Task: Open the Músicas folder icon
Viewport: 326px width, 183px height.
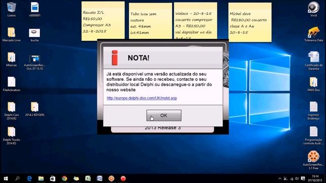Action: pyautogui.click(x=11, y=59)
